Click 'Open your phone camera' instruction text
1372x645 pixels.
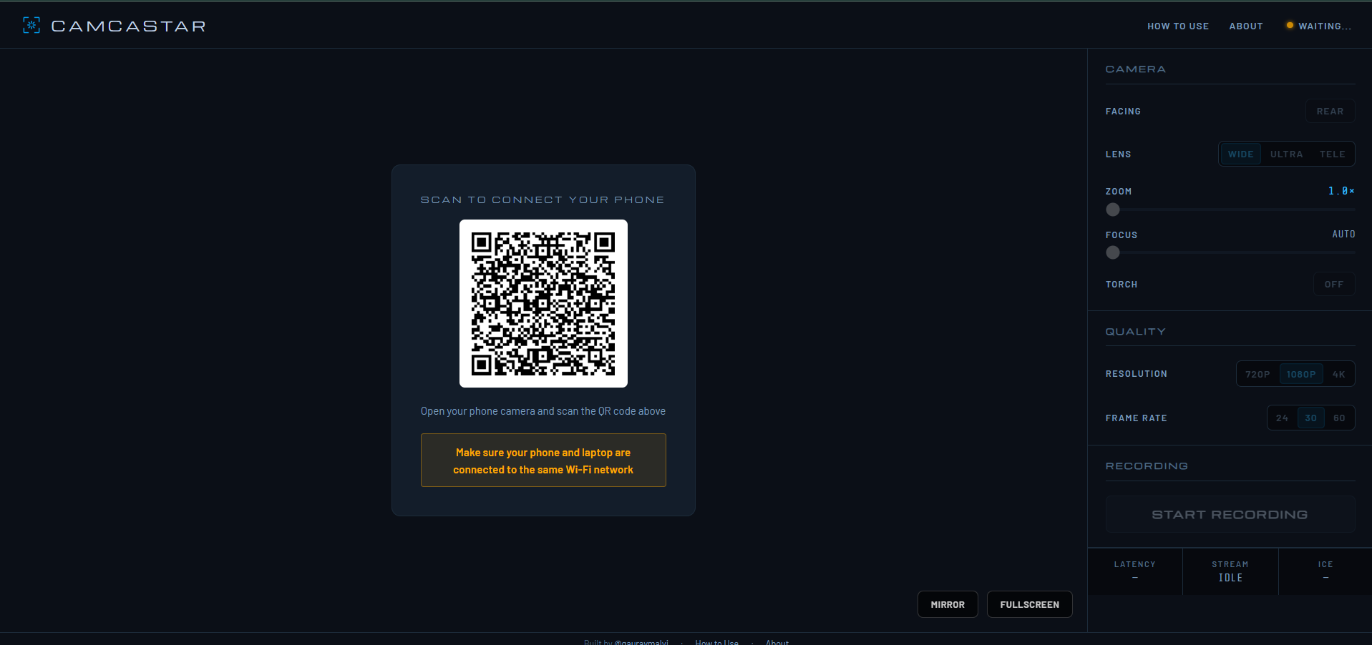[543, 411]
